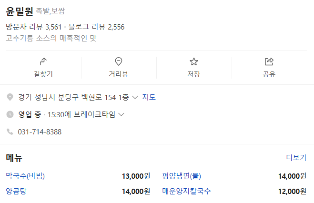
Task: Select the 막국수(비빔) menu item
Action: 25,176
